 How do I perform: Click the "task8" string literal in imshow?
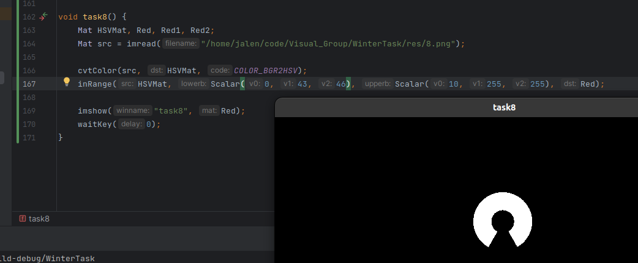pyautogui.click(x=170, y=110)
